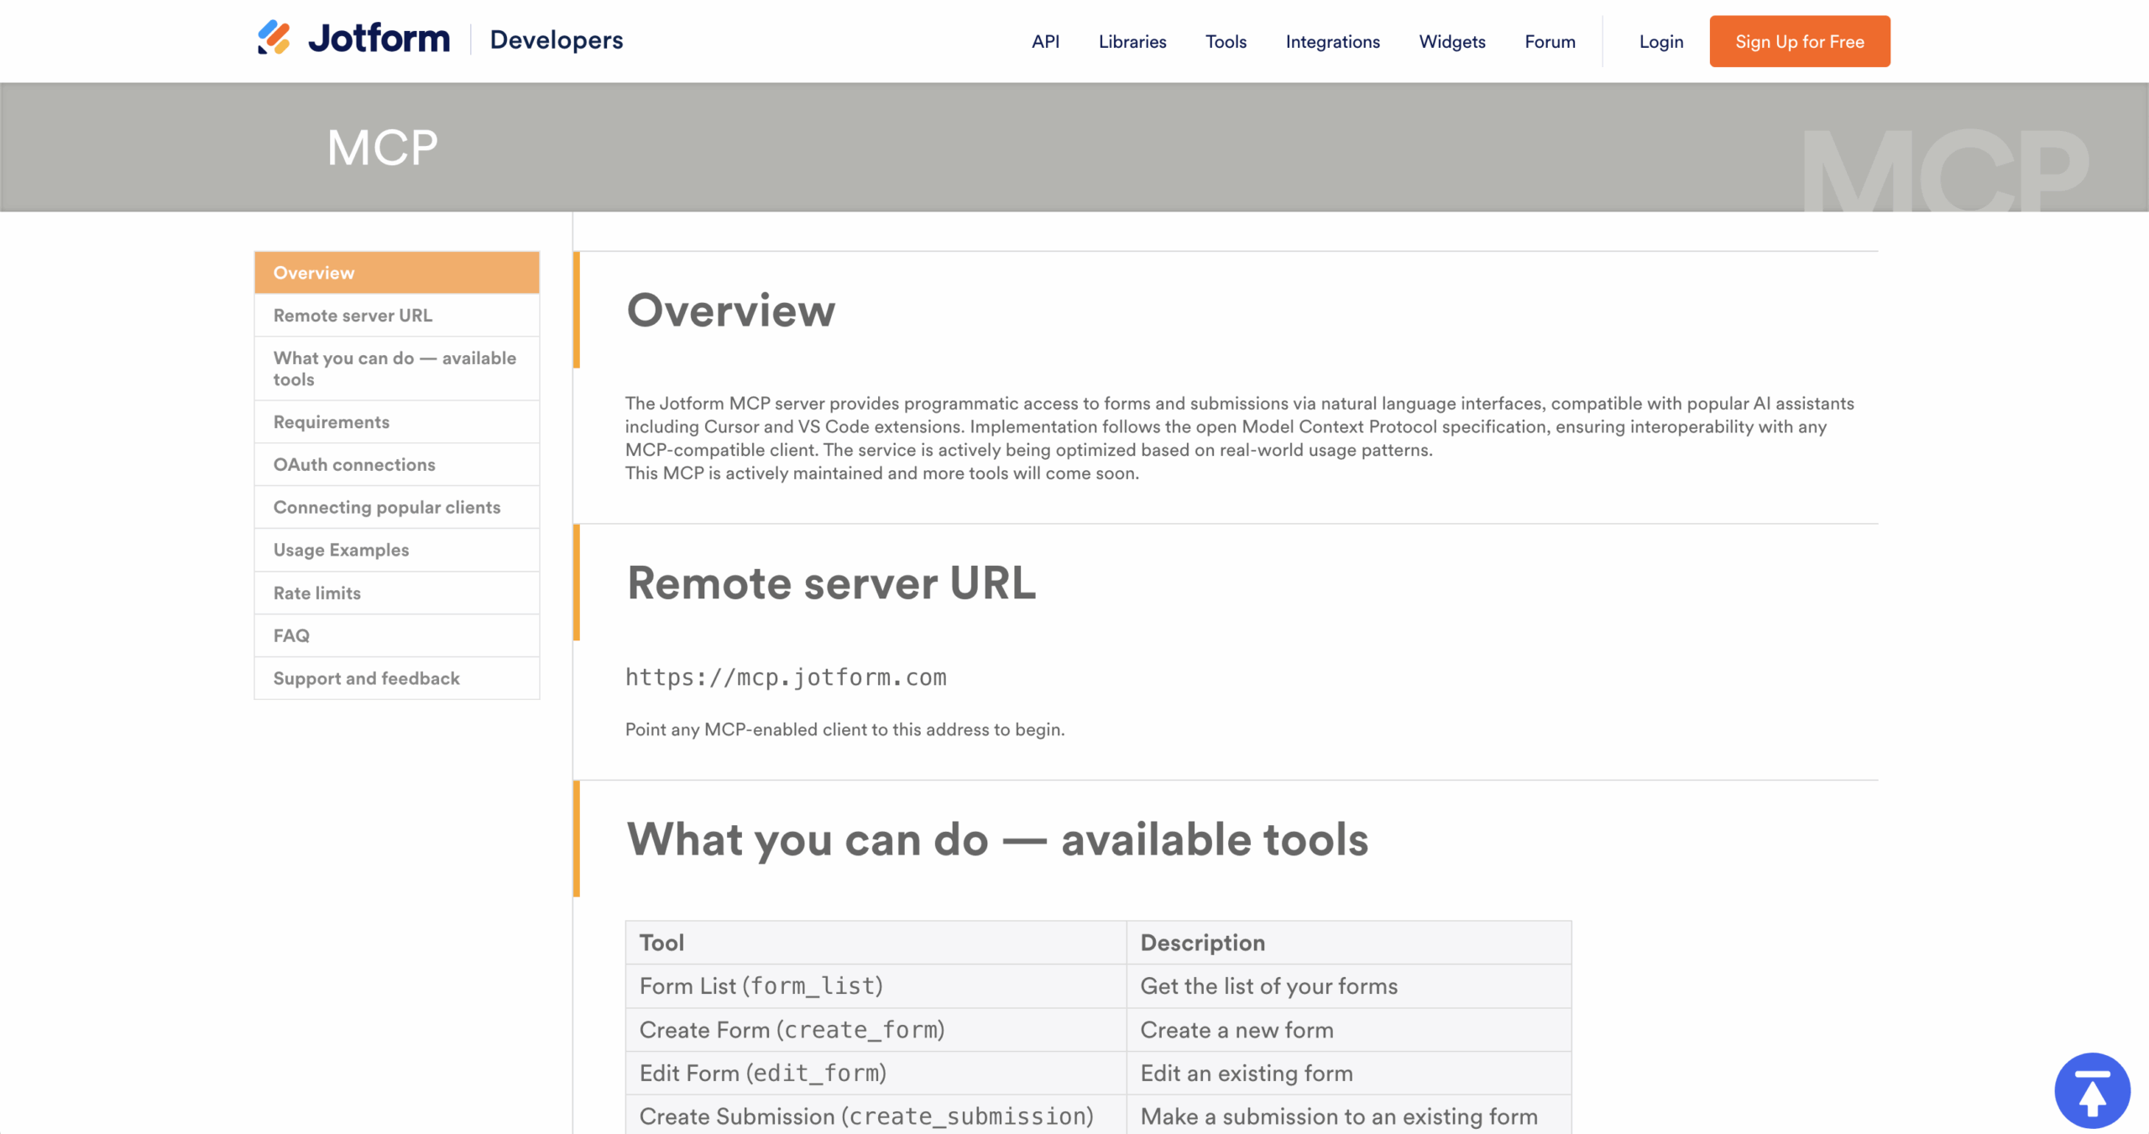This screenshot has height=1134, width=2149.
Task: Click the scroll-to-top arrow button
Action: (x=2091, y=1090)
